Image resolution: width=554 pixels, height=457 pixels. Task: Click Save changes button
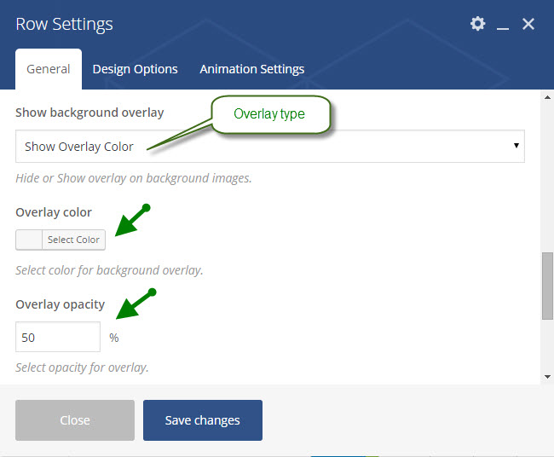tap(203, 420)
